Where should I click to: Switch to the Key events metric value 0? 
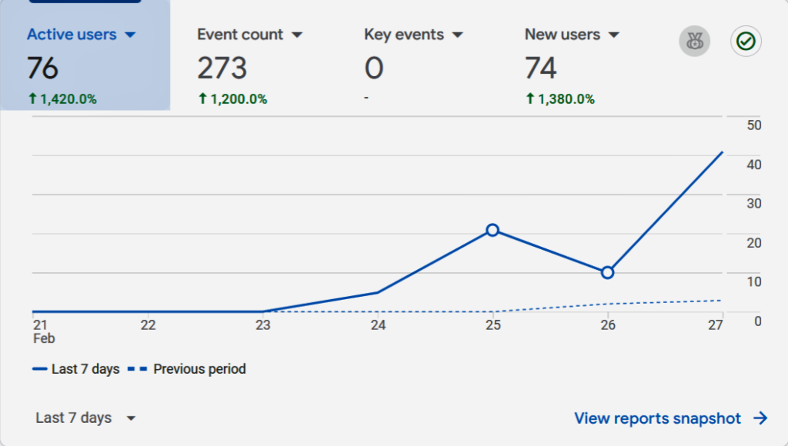coord(374,69)
